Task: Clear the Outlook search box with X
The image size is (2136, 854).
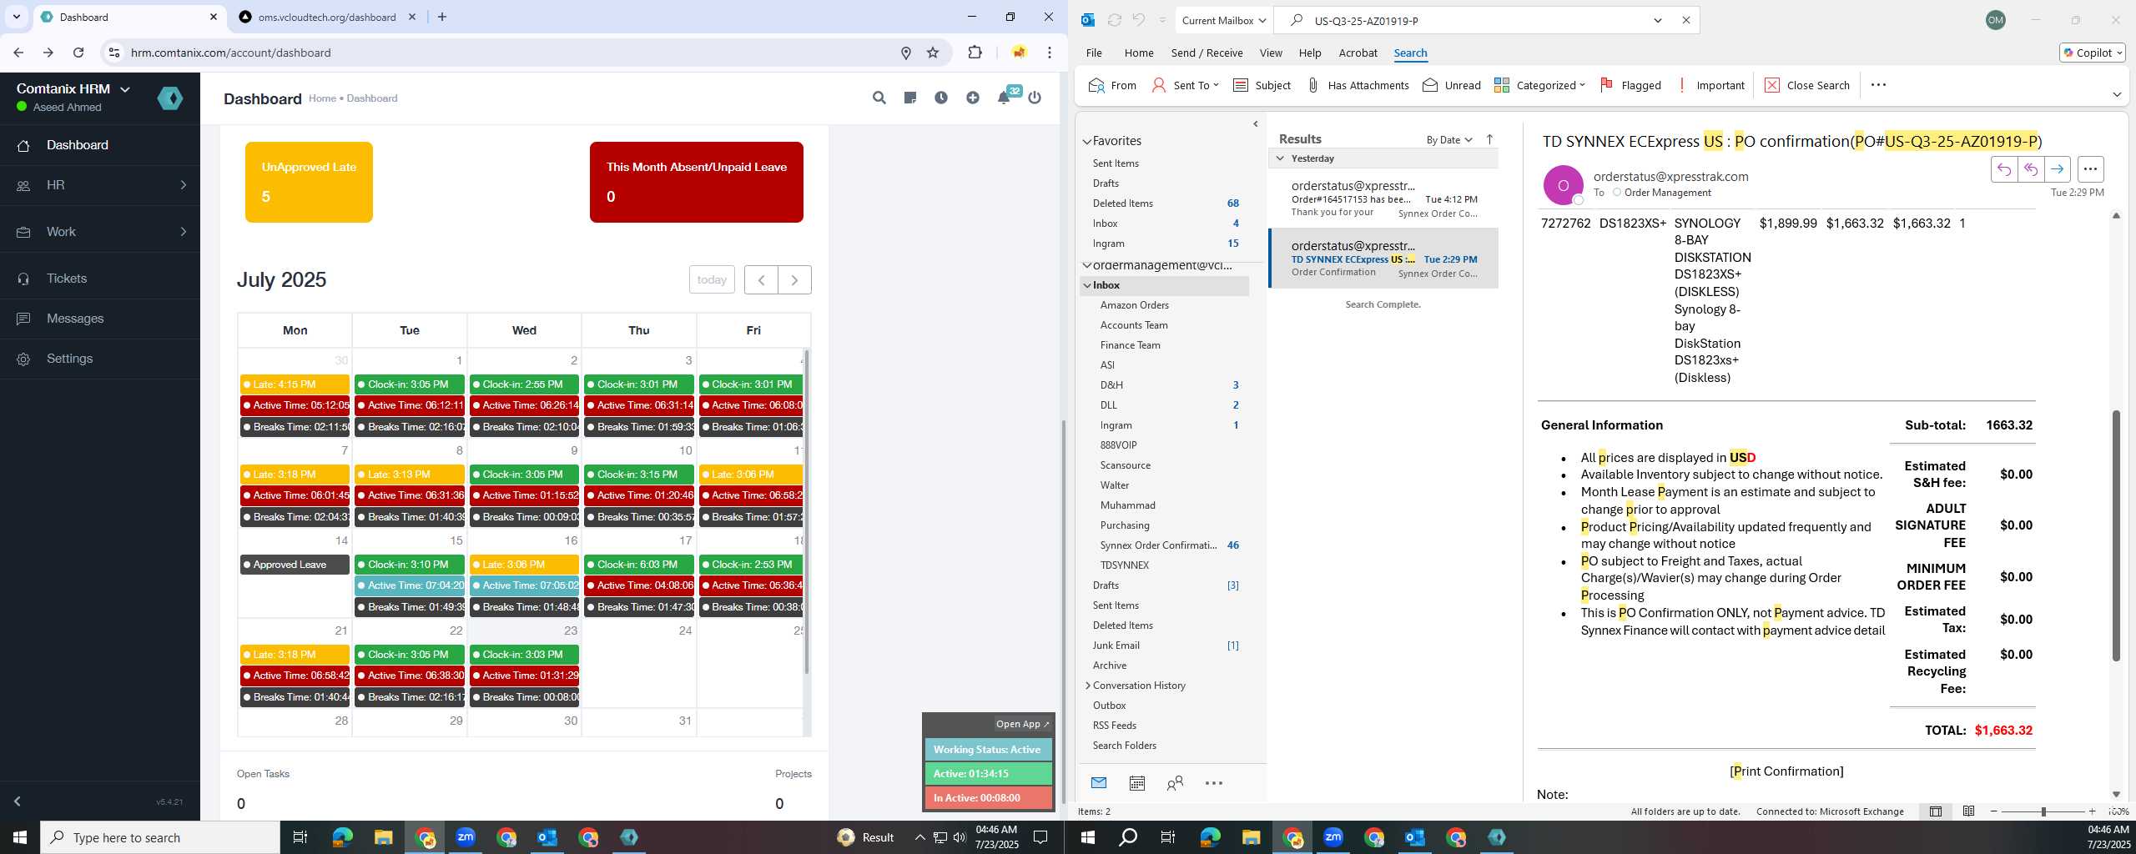Action: coord(1685,20)
